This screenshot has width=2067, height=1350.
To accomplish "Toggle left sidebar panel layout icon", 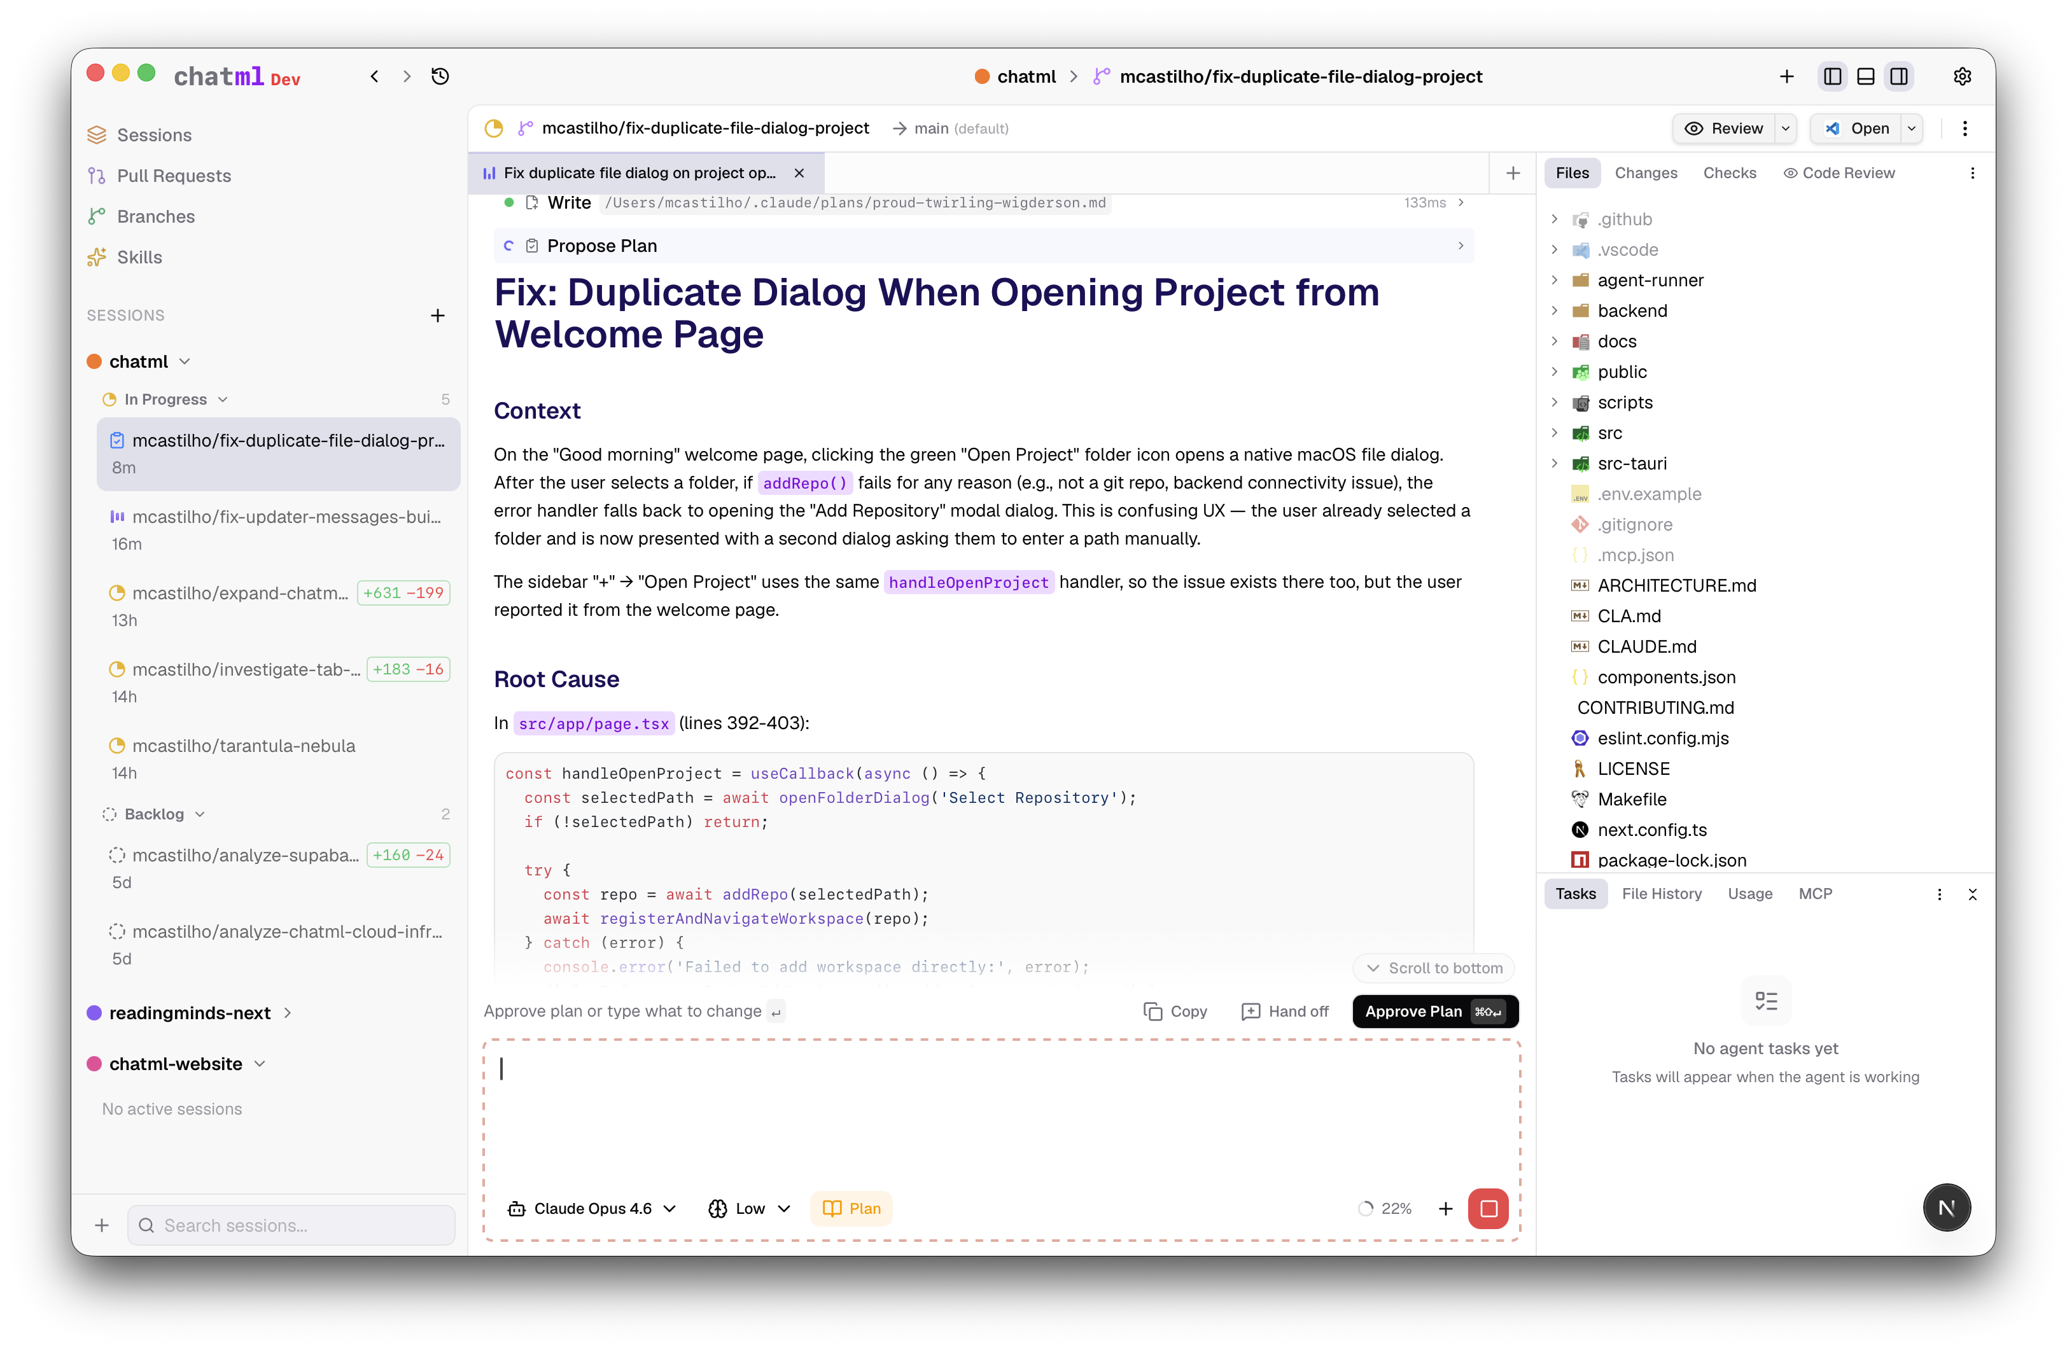I will 1833,76.
